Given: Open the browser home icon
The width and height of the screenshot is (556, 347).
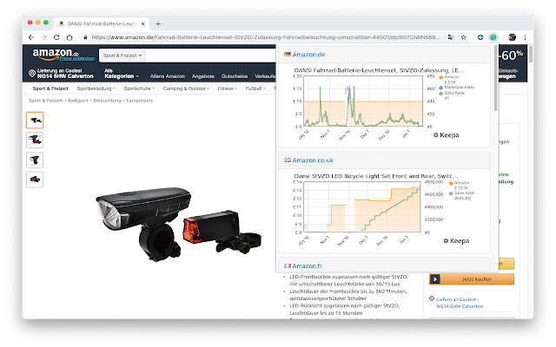Looking at the screenshot, I should click(x=69, y=37).
